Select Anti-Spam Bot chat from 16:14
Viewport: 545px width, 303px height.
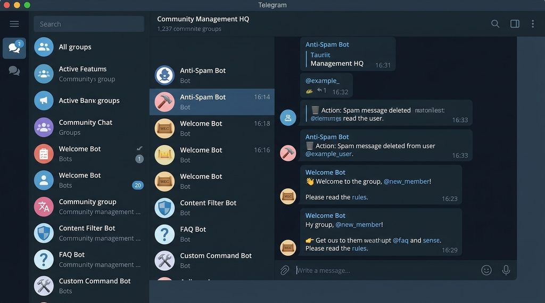[x=212, y=102]
